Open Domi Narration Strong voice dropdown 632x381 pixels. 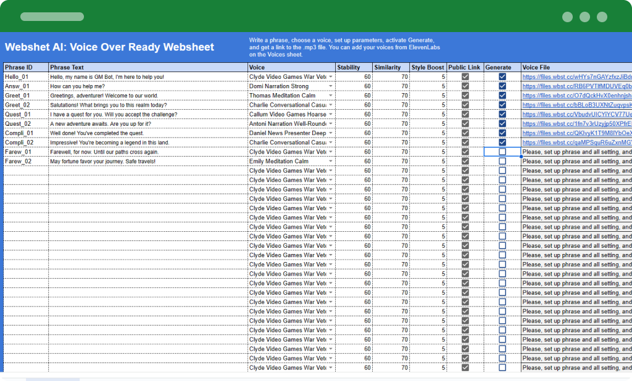click(331, 86)
